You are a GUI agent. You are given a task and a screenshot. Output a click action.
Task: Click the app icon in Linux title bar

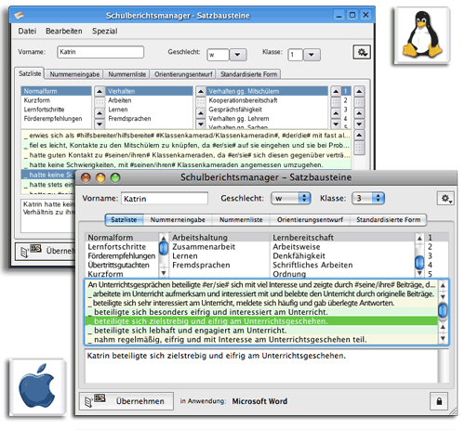20,15
